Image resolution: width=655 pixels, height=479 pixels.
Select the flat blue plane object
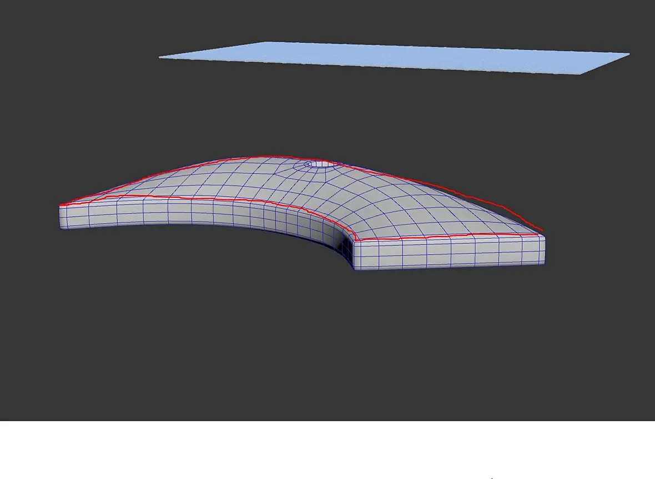coord(394,58)
